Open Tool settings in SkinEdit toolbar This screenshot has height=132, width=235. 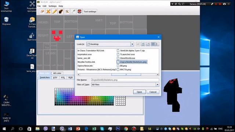point(90,11)
